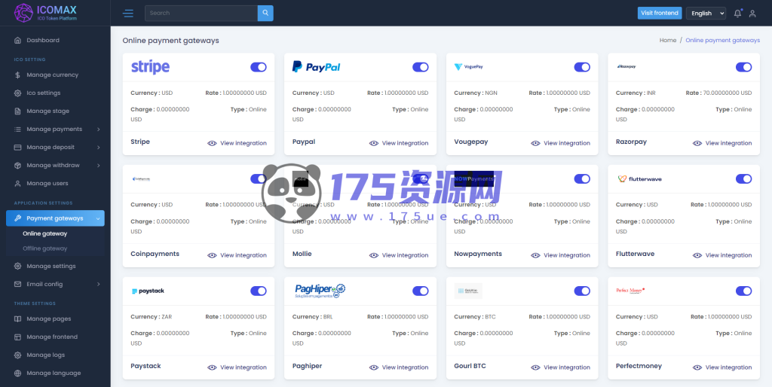Click the PayPal logo
This screenshot has height=387, width=772.
[316, 67]
